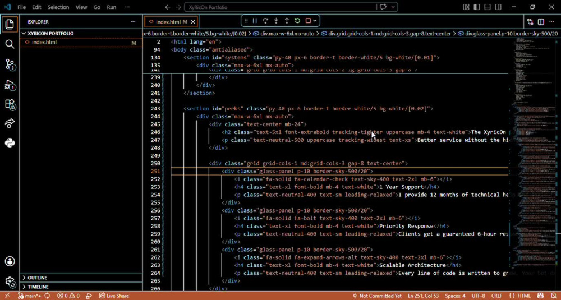Screen dimensions: 561x300
Task: Open div.max-w-6xl.mx-auto breadcrumb
Action: coord(284,34)
